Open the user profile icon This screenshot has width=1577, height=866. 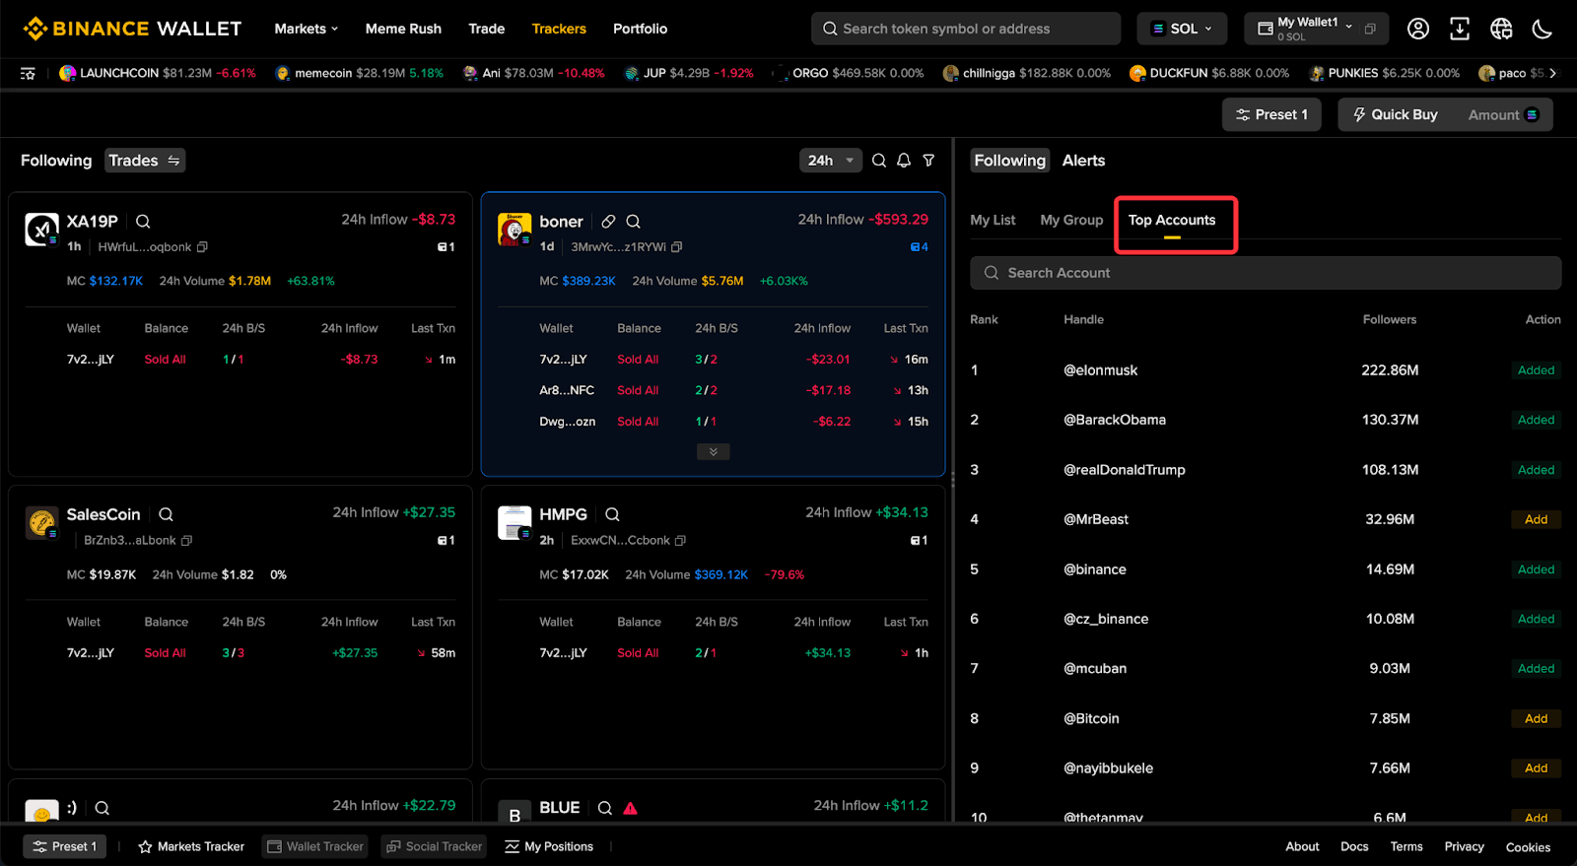(1417, 29)
